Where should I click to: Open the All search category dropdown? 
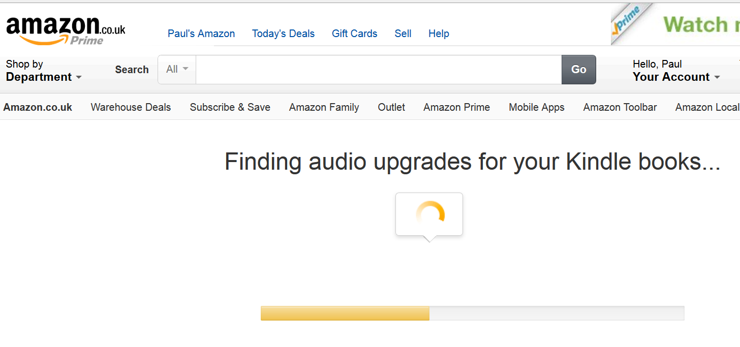tap(176, 69)
